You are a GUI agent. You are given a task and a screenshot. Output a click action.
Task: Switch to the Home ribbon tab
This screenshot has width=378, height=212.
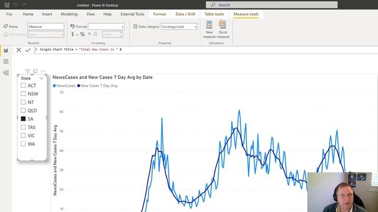[28, 14]
